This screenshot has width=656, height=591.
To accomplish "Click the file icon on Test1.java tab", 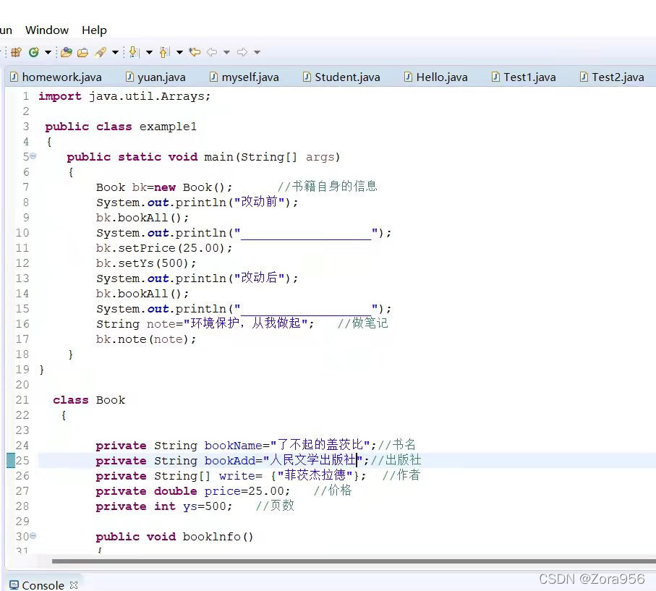I will click(x=495, y=77).
